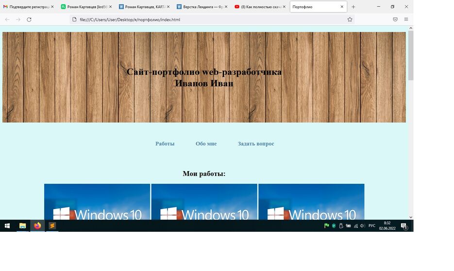
Task: Click the vertical scrollbar thumb
Action: coord(411,55)
